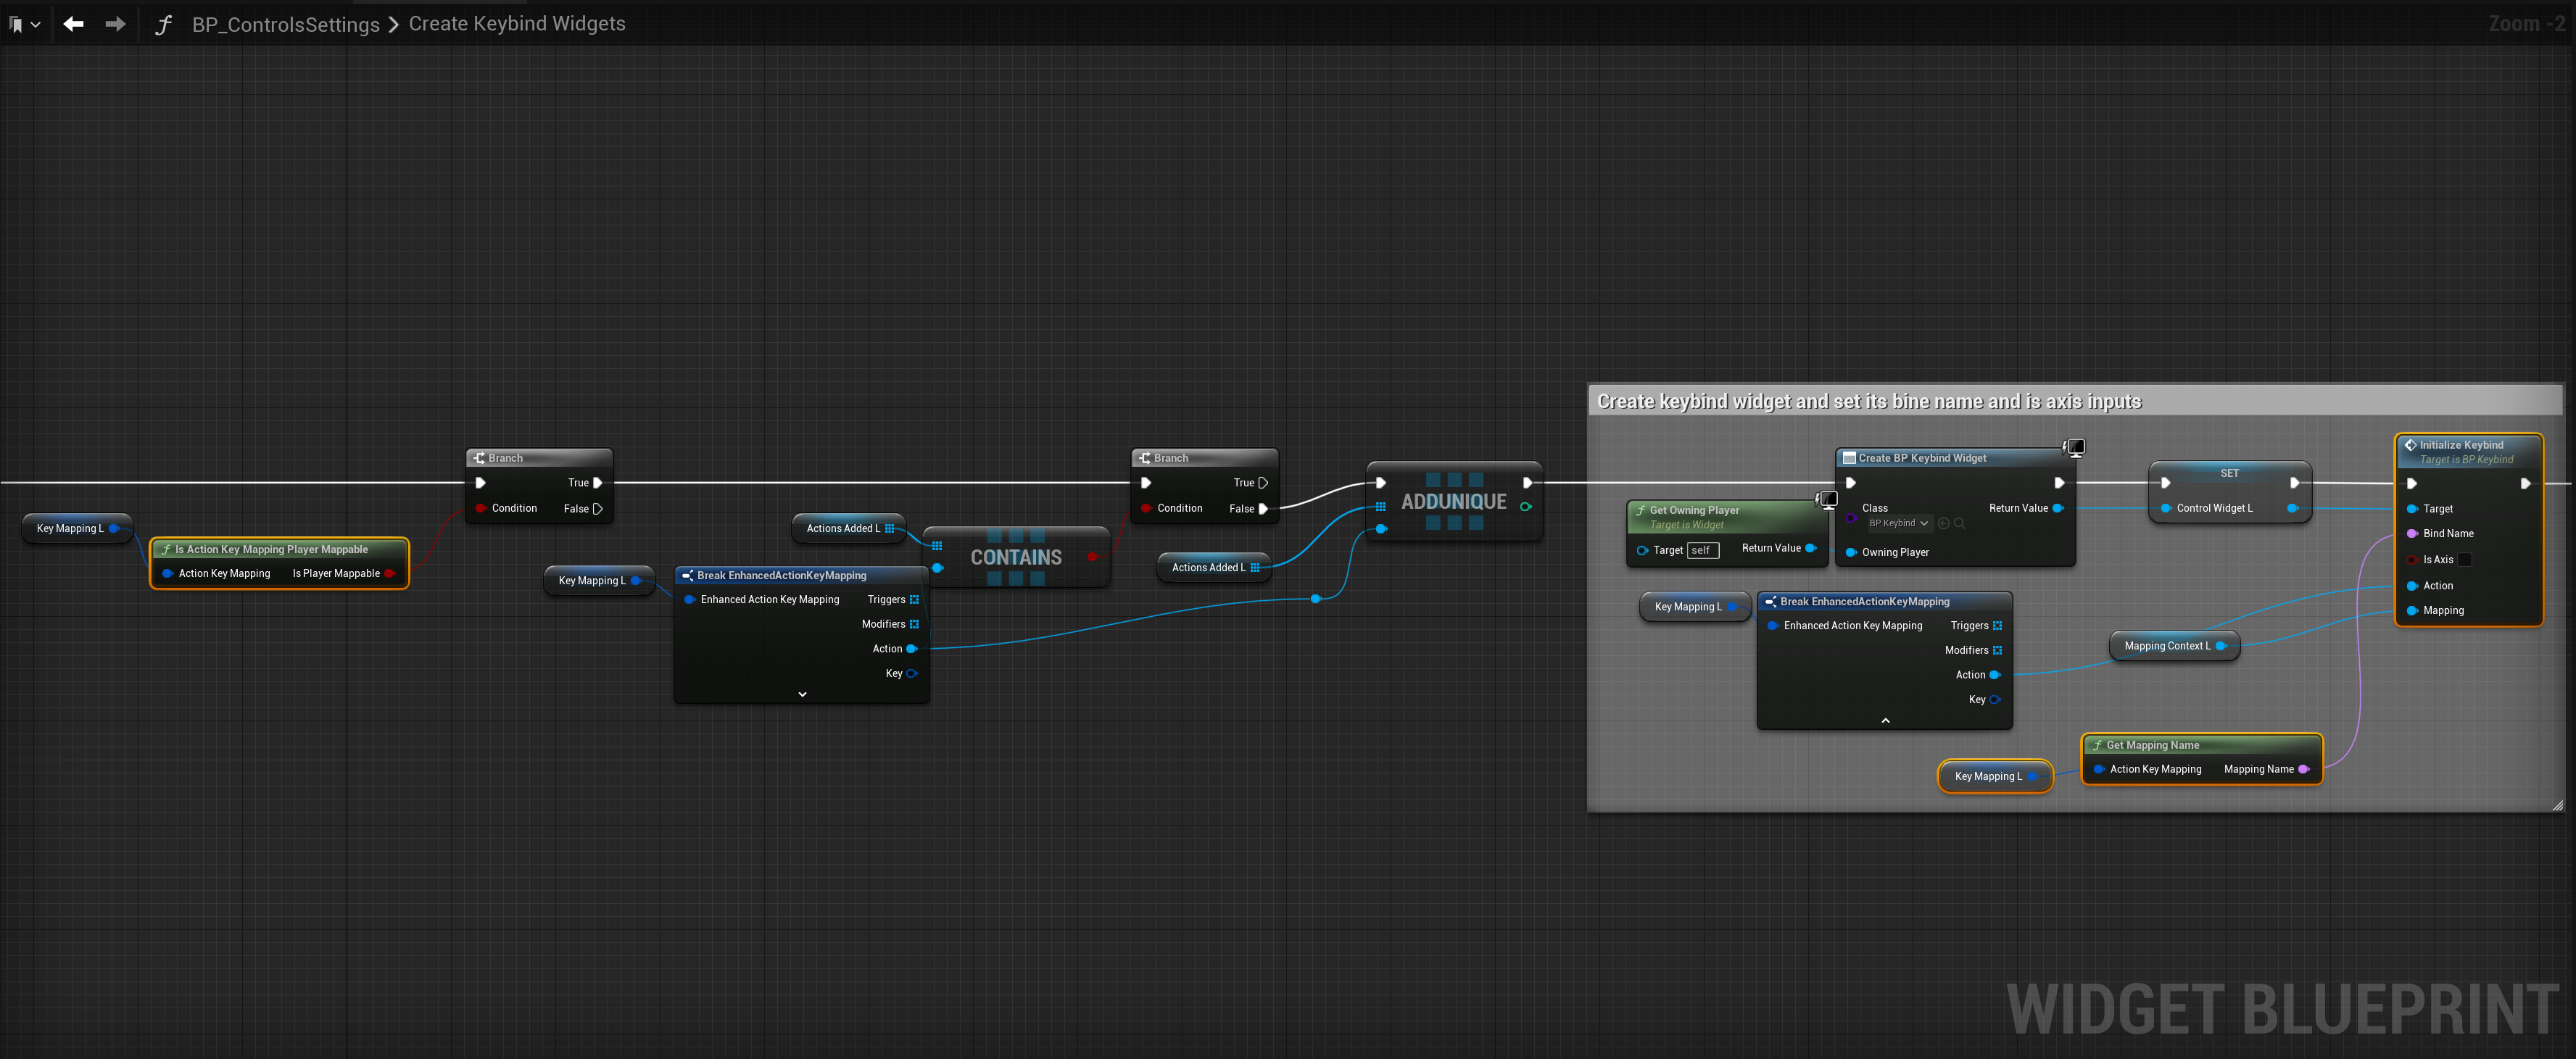Click Create Keybind Widgets breadcrumb
The image size is (2576, 1059).
point(517,24)
